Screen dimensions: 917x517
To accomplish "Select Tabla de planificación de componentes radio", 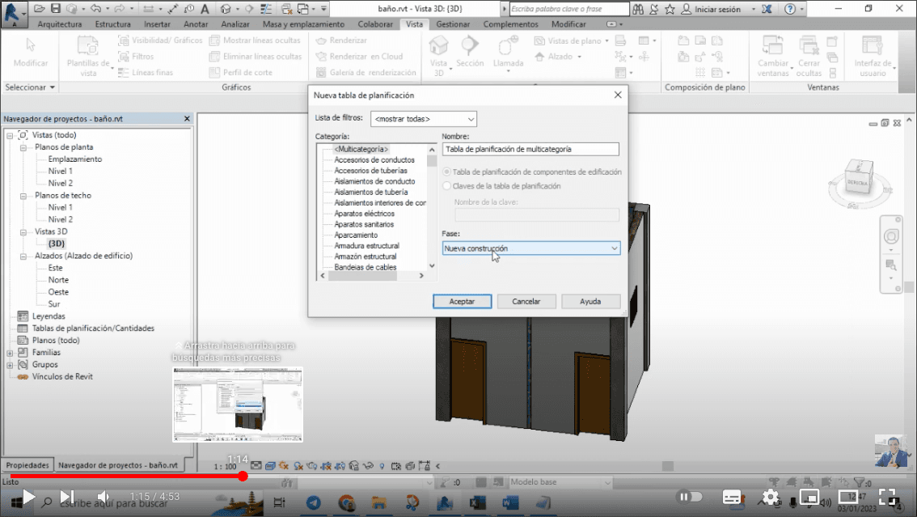I will pos(447,172).
